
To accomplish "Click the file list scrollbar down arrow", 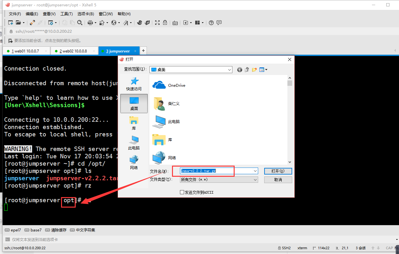I will point(290,162).
